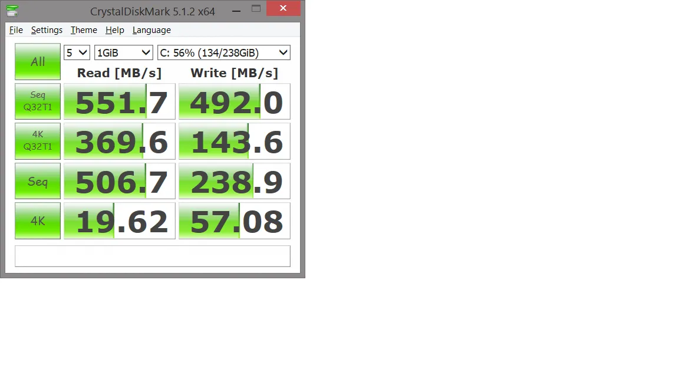Select the 57.08 4K write result

234,221
